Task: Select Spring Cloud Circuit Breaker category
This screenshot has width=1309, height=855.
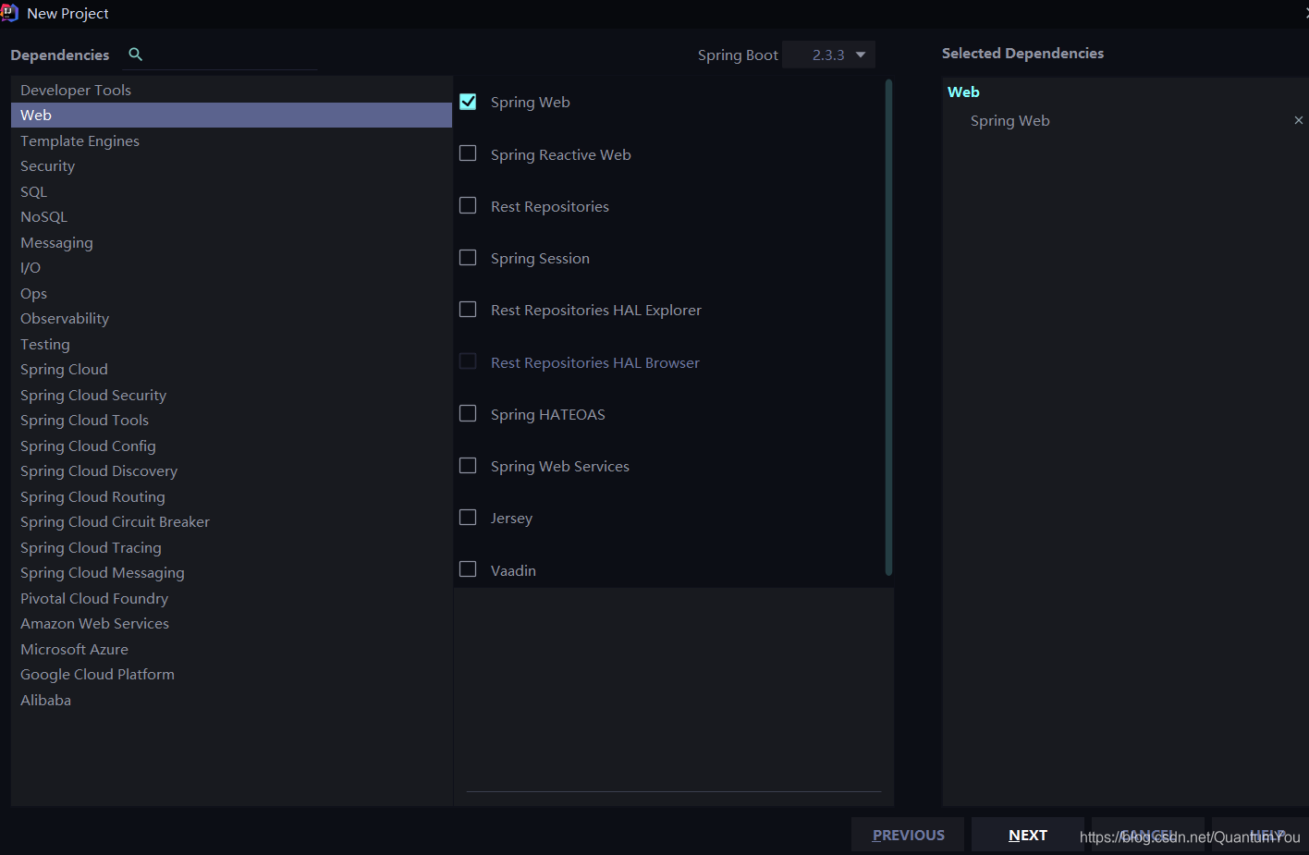Action: (231, 521)
